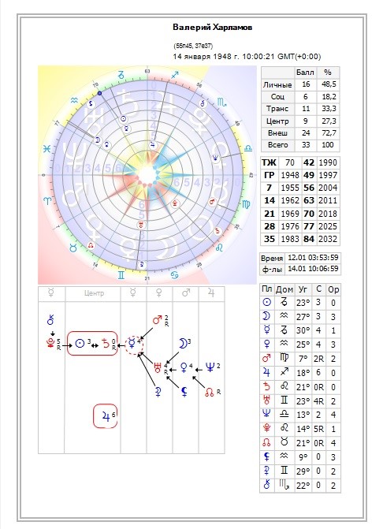The height and width of the screenshot is (529, 383).
Task: Click the Uranus symbol in the diagram
Action: [158, 367]
